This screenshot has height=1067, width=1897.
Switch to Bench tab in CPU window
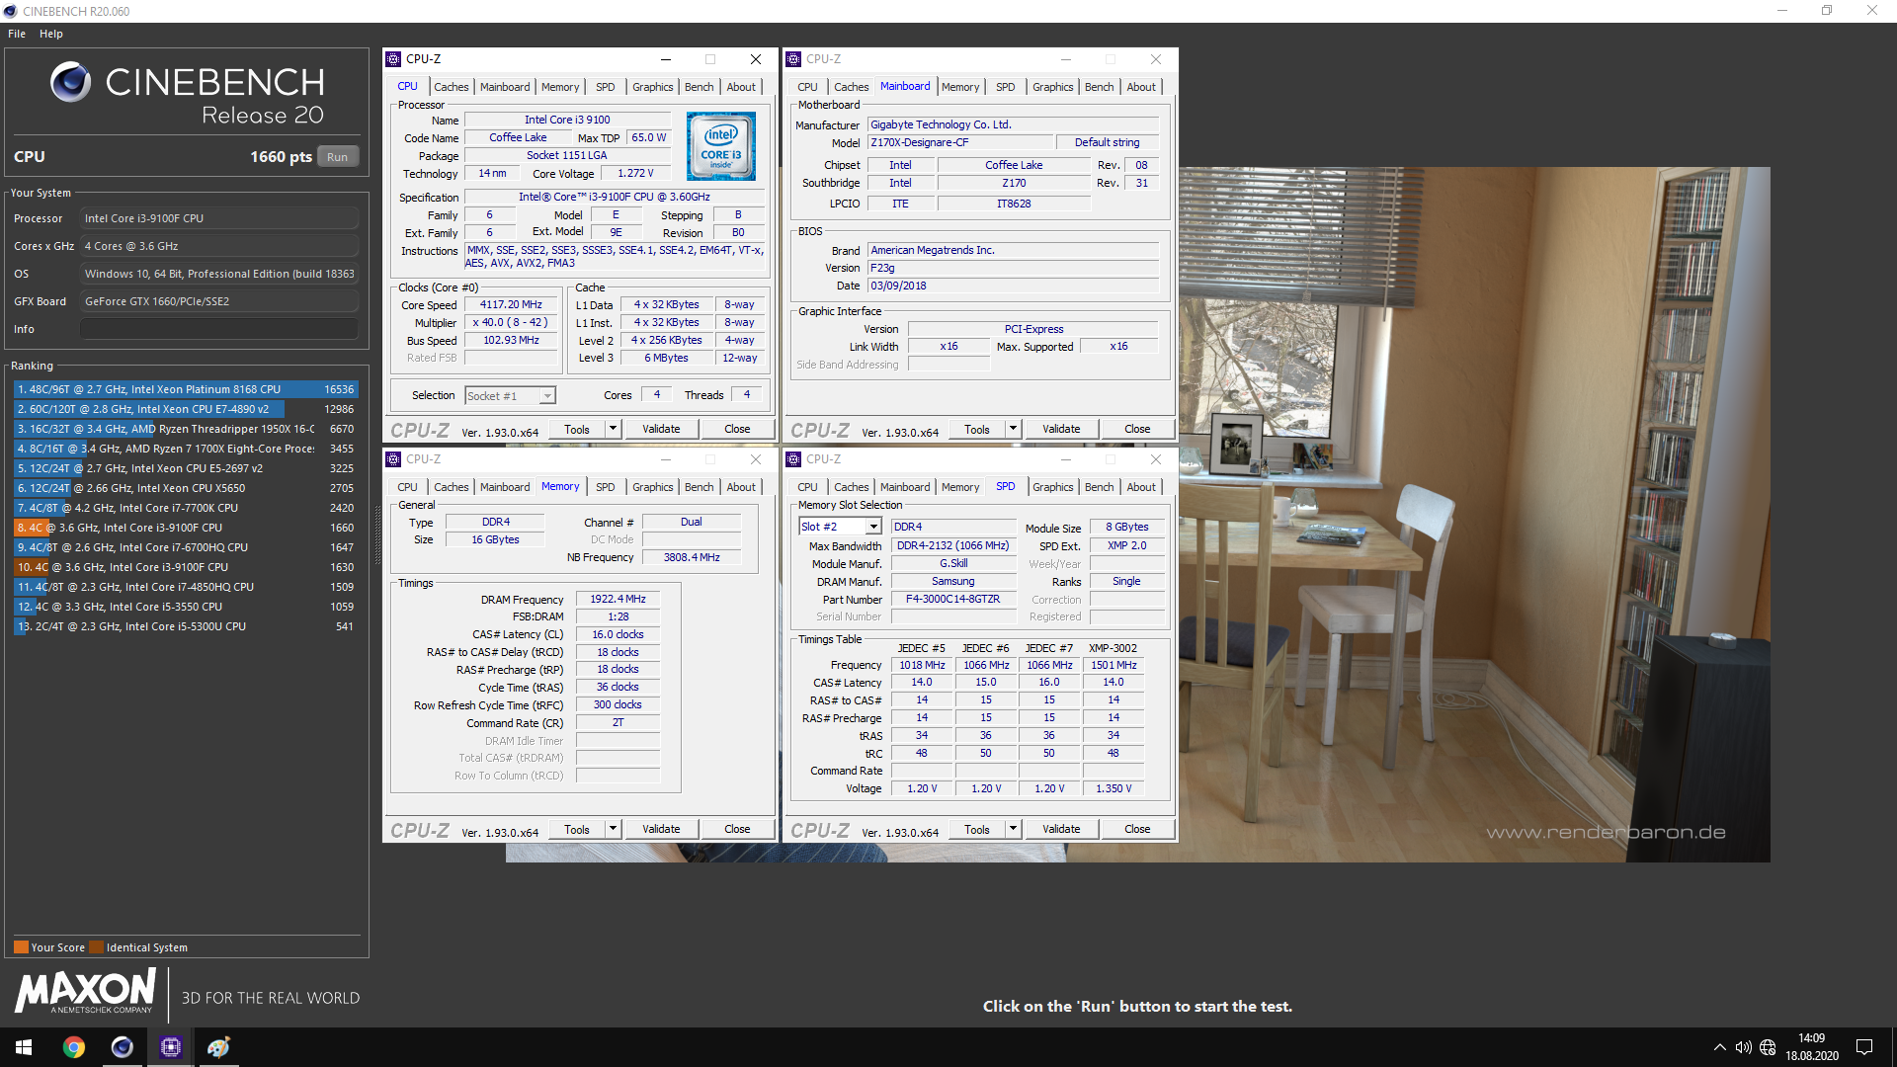[700, 87]
